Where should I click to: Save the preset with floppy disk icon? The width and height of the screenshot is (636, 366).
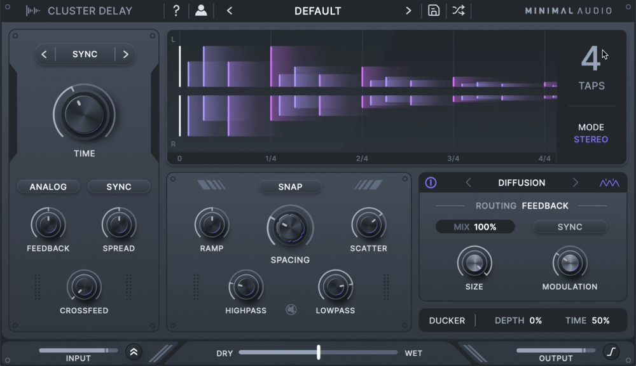[x=434, y=11]
